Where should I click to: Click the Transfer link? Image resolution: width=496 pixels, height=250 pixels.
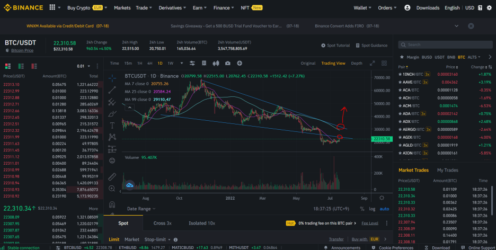click(336, 239)
